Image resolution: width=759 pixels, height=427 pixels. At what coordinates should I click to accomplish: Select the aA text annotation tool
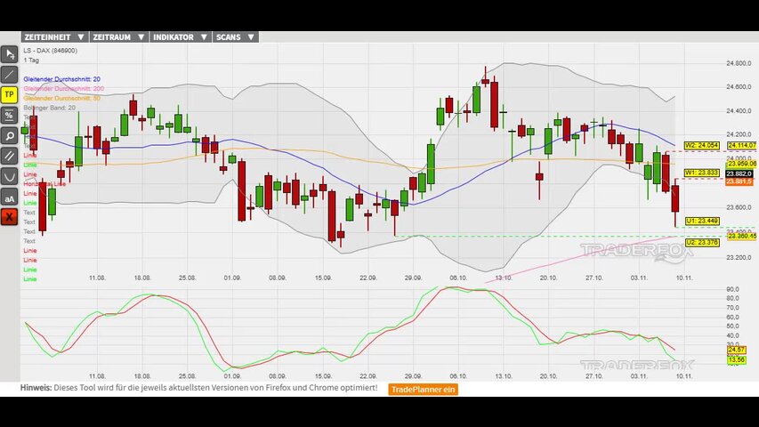10,197
